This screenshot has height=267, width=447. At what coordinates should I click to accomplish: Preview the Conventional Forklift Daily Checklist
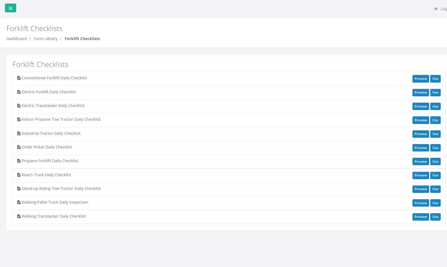click(x=420, y=79)
